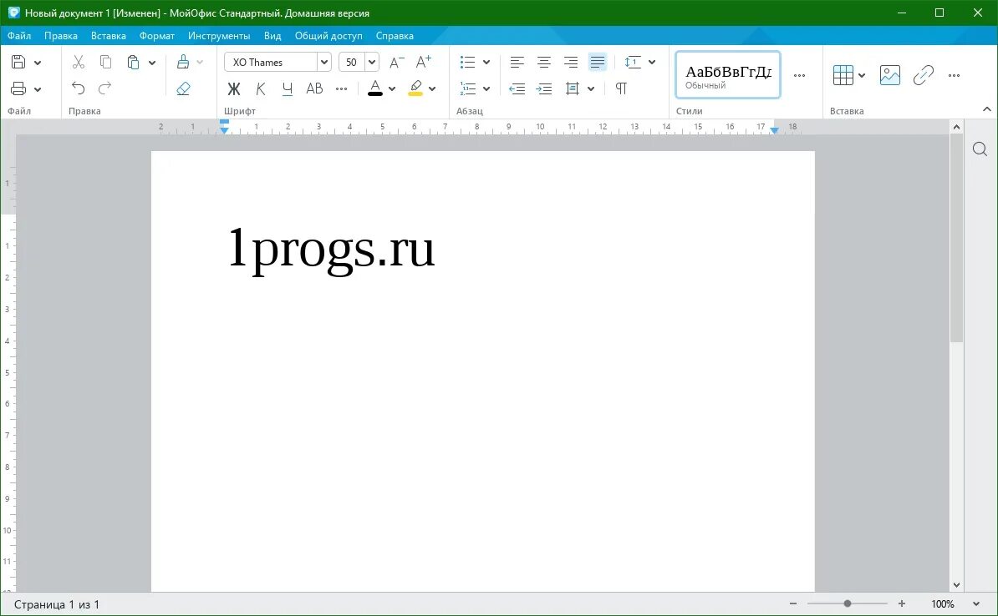Increase paragraph indent
The height and width of the screenshot is (616, 998).
click(x=544, y=88)
